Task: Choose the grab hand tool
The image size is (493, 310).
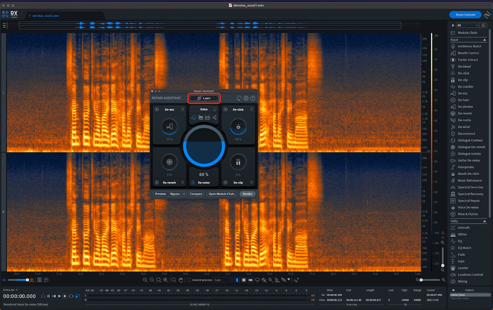Action: 181,280
